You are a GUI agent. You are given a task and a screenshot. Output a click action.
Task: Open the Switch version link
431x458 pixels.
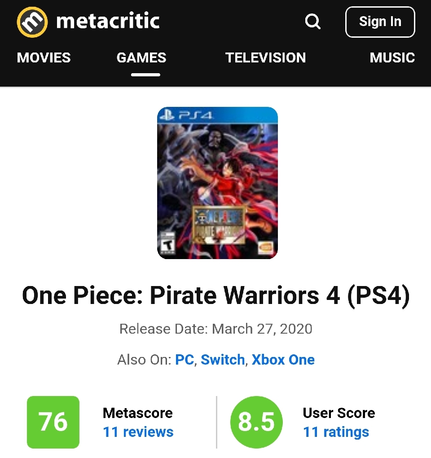222,360
